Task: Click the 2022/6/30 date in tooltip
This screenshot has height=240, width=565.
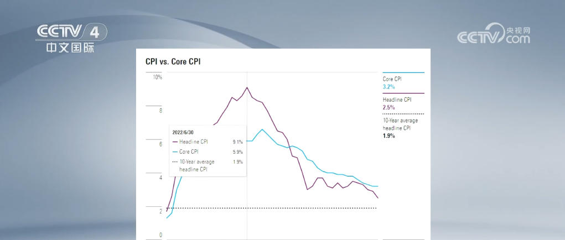Action: pos(183,132)
